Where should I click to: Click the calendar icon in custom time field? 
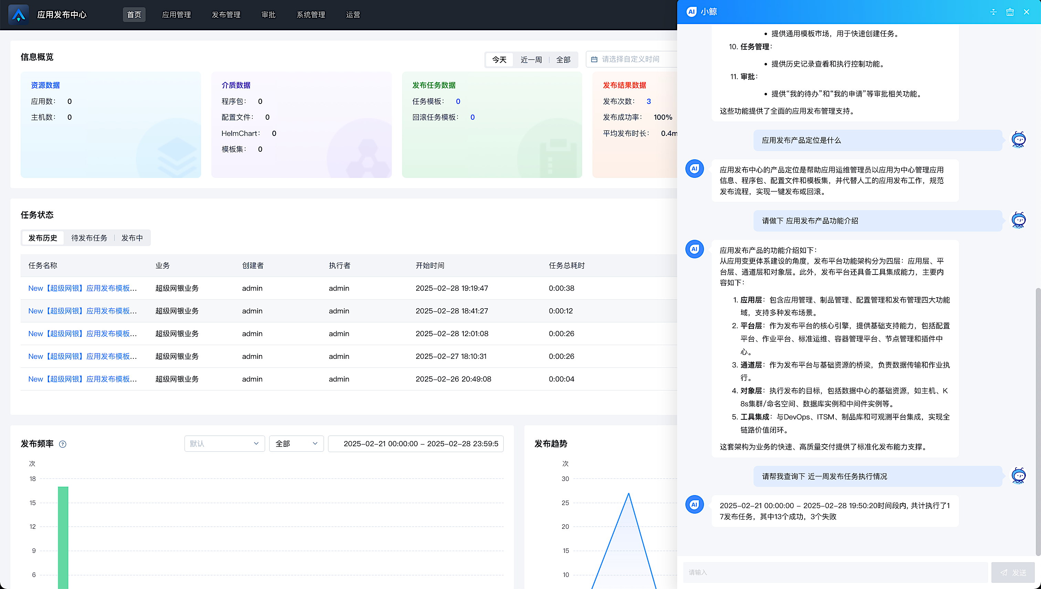(x=594, y=60)
